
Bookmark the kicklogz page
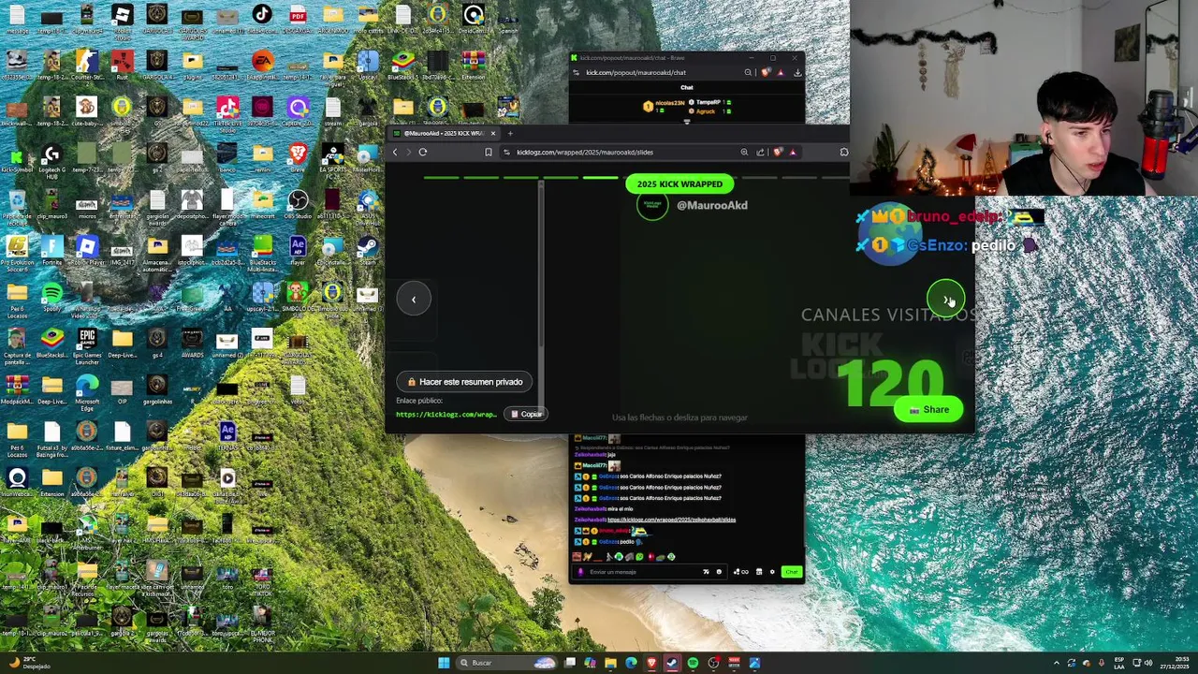click(x=488, y=152)
